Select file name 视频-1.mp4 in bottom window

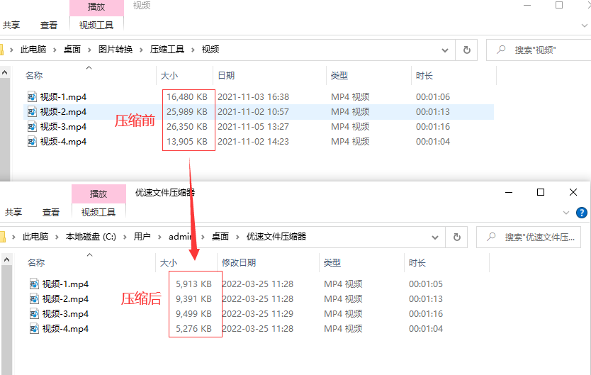tap(66, 284)
